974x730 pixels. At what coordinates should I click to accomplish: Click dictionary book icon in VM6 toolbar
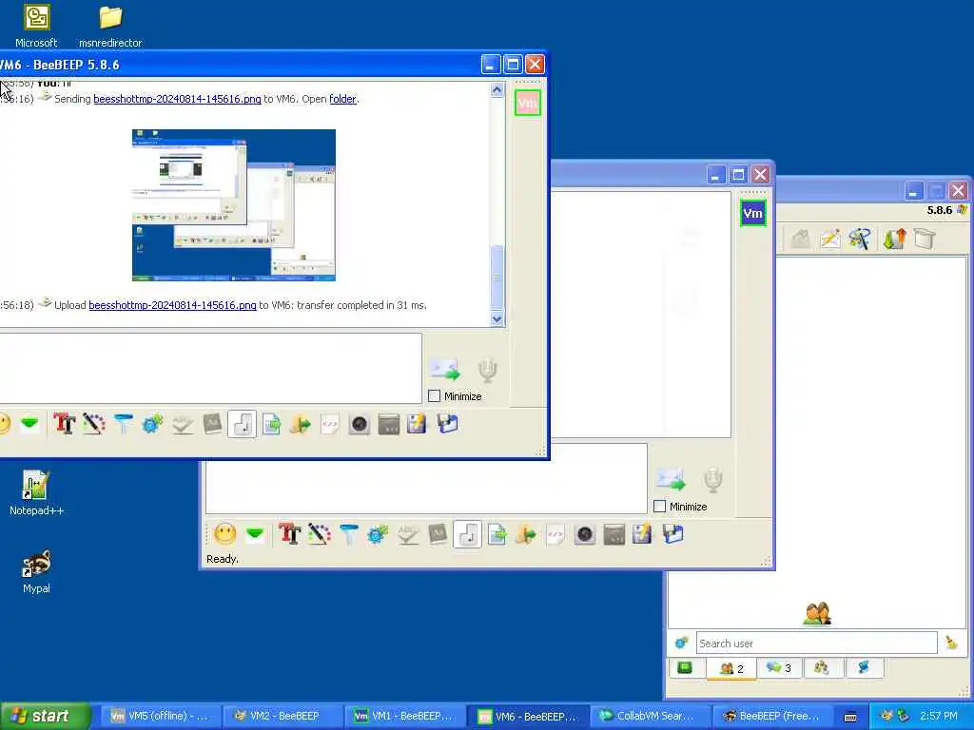(212, 424)
